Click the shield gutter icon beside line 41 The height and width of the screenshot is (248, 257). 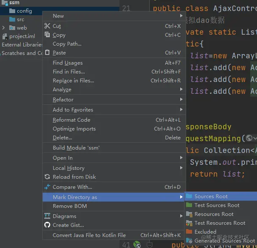pos(149,245)
